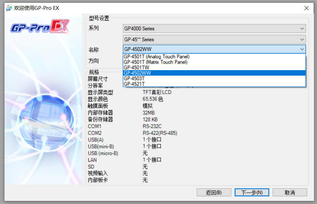Select GP-4501T (Analog Touch Panel) option
The width and height of the screenshot is (317, 204).
156,57
